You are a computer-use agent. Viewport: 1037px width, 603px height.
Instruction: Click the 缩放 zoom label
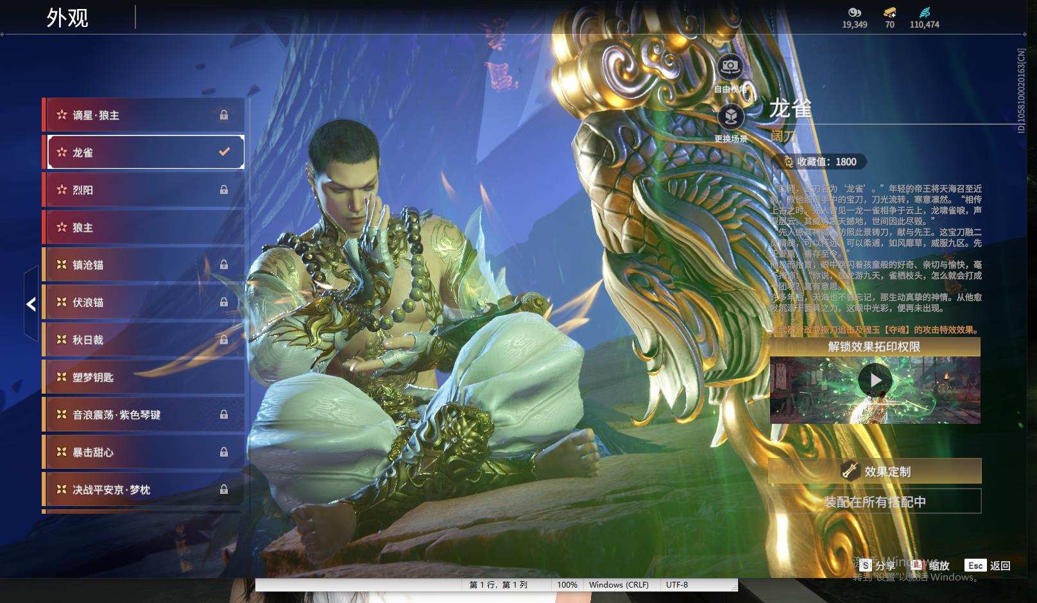pyautogui.click(x=939, y=566)
